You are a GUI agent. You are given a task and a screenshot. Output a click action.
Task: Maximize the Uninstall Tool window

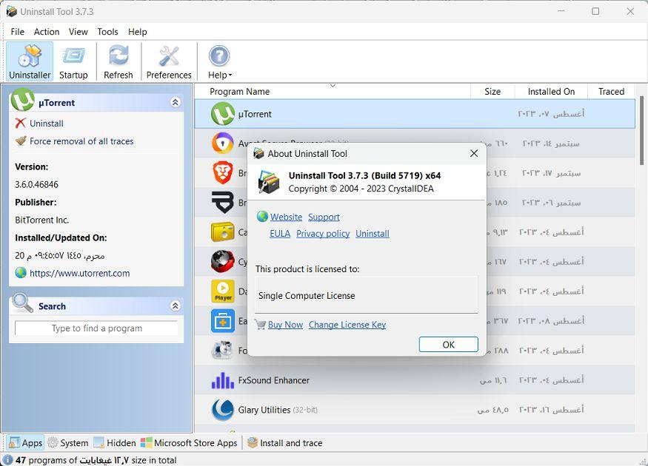tap(595, 11)
